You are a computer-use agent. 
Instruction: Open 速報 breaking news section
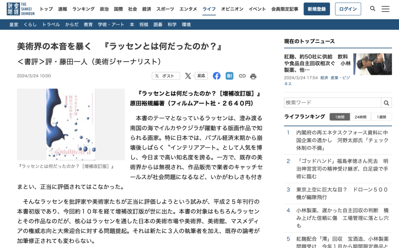pos(62,9)
